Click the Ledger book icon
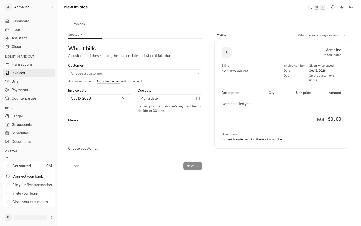Viewport: 361px width, 226px height. 7,116
